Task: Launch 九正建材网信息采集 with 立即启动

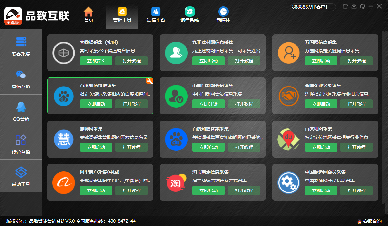Action: click(209, 61)
